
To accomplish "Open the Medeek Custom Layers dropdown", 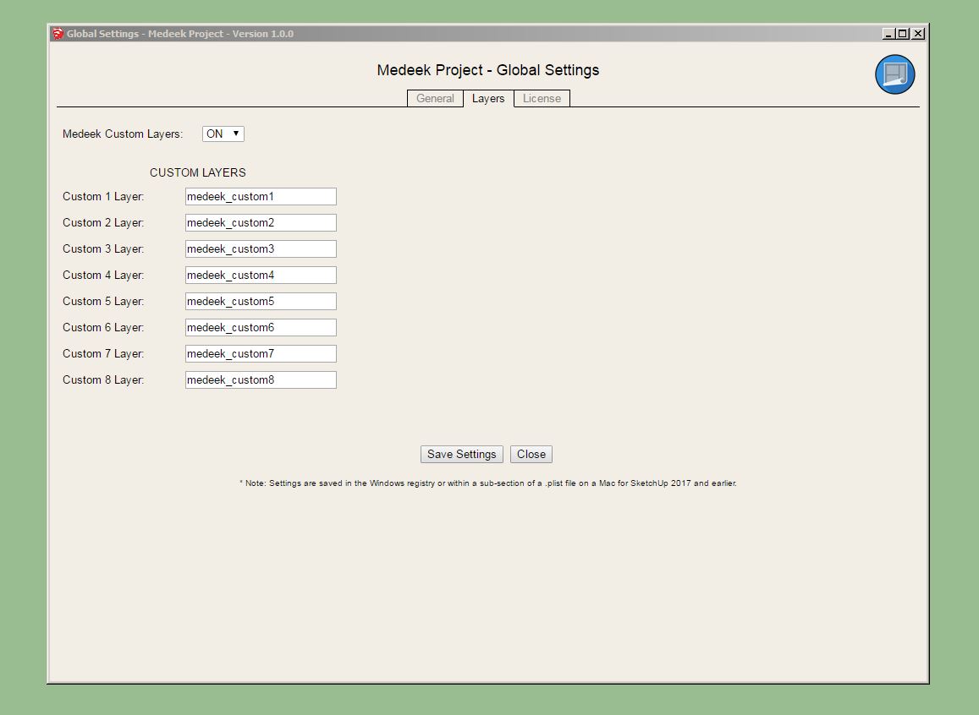I will coord(223,134).
